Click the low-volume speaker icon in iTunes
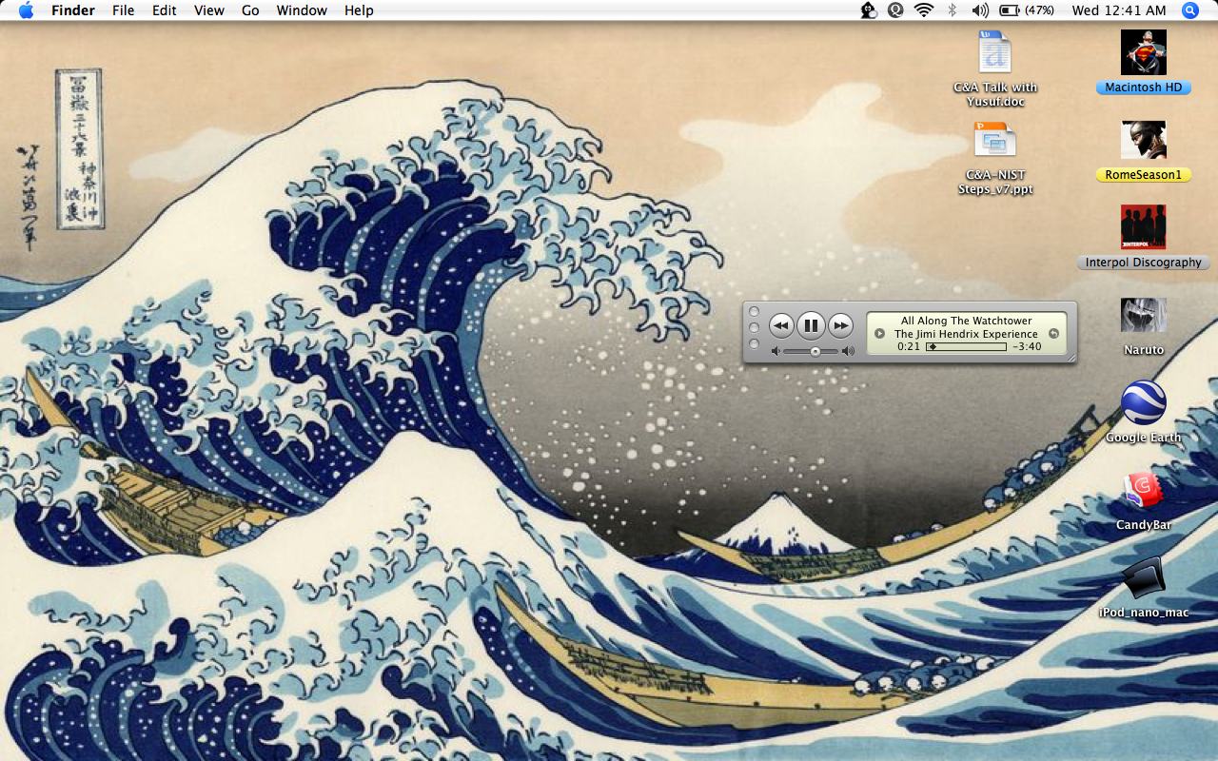The height and width of the screenshot is (761, 1218). 776,351
